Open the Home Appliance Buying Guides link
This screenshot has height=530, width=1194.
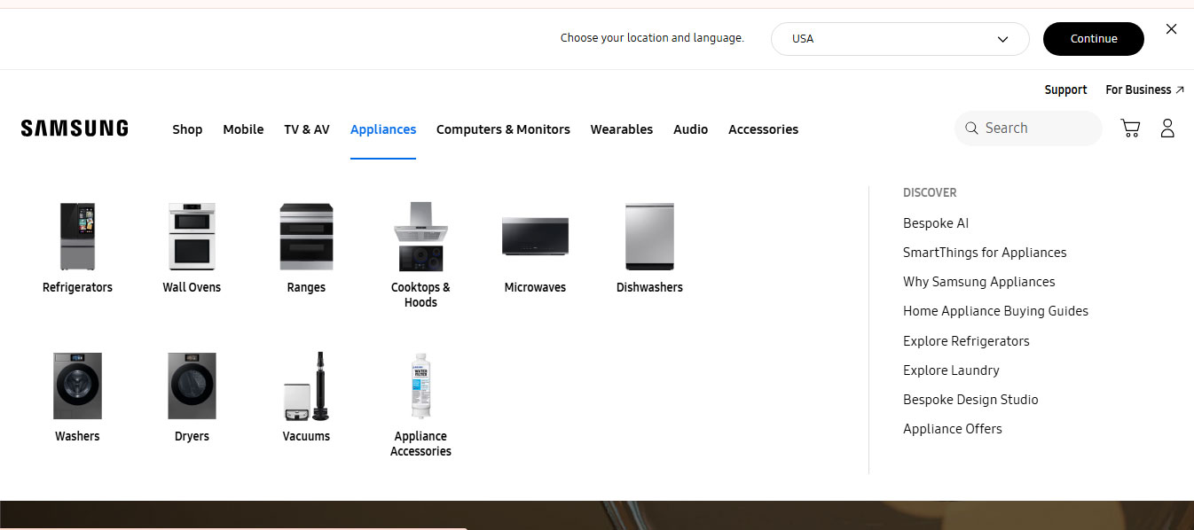point(995,311)
